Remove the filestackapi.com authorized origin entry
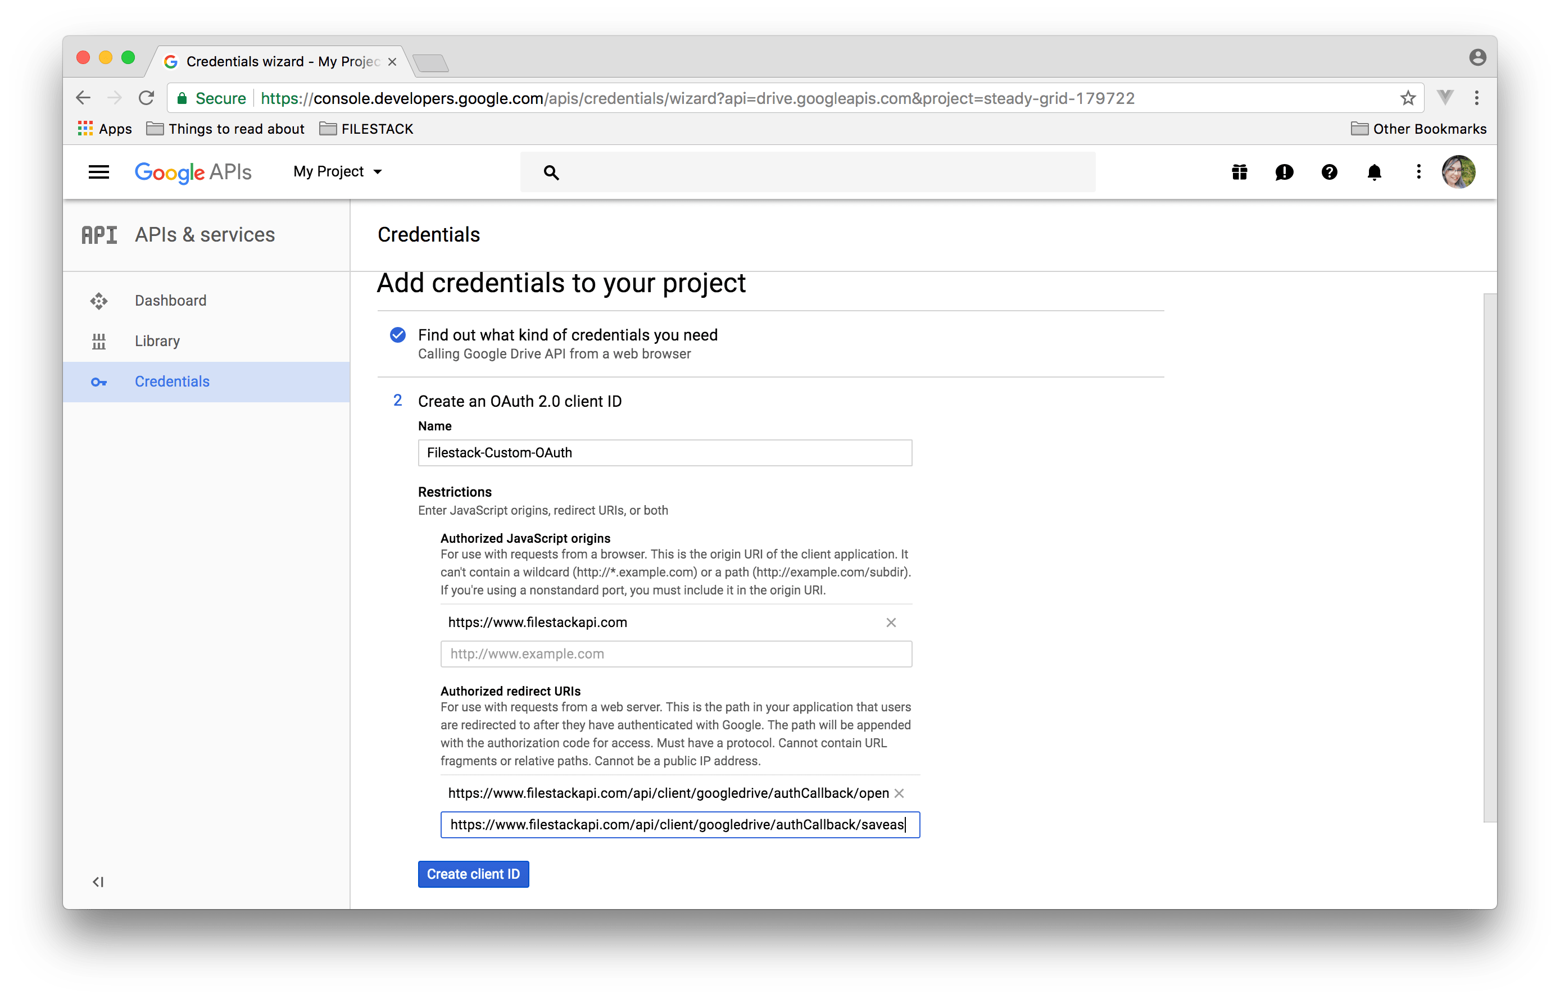This screenshot has height=999, width=1560. [x=891, y=621]
